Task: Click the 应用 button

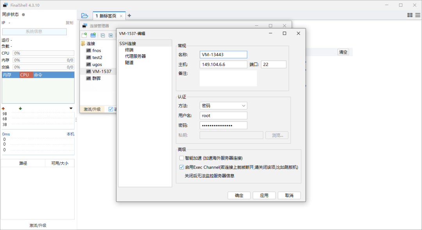Action: point(264,195)
